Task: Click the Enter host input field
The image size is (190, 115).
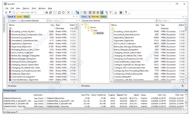Action: tap(32, 12)
